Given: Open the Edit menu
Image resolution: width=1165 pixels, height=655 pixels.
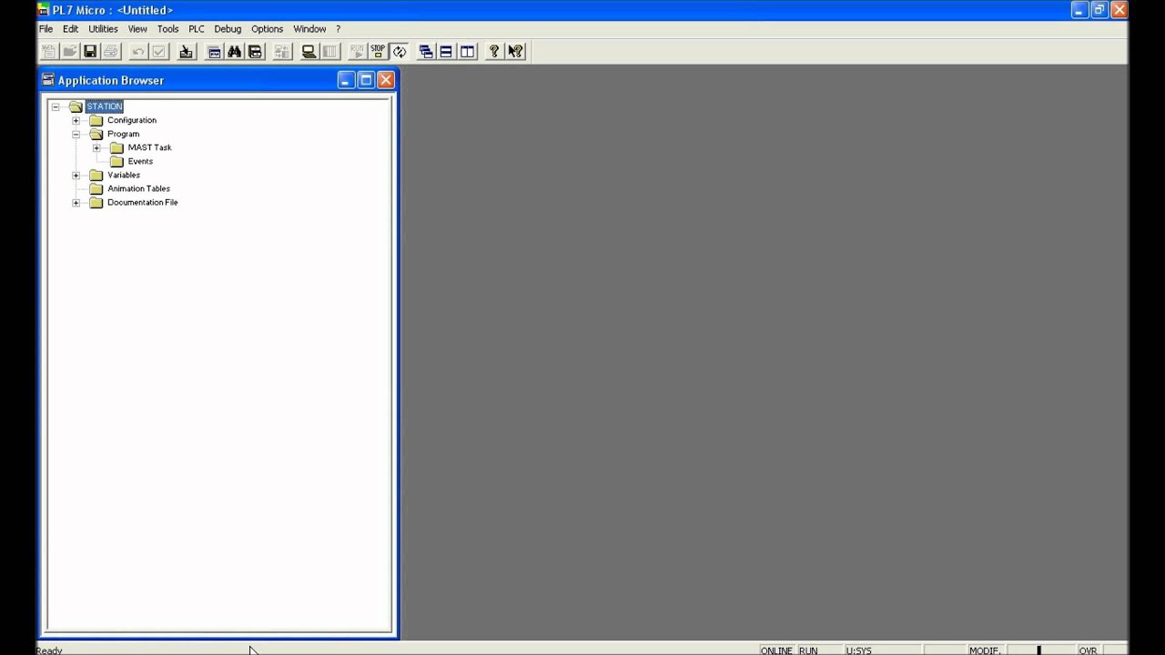Looking at the screenshot, I should 70,29.
